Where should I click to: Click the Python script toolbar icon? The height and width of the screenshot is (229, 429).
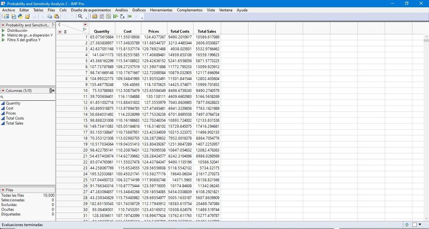pos(20,17)
